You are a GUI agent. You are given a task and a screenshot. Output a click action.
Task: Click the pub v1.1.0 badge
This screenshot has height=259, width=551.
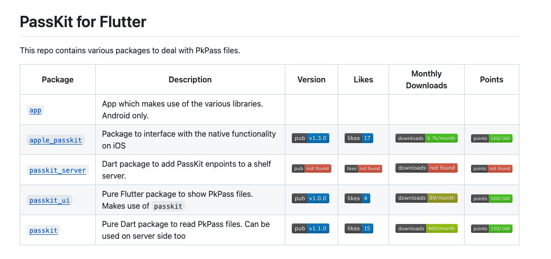[310, 228]
